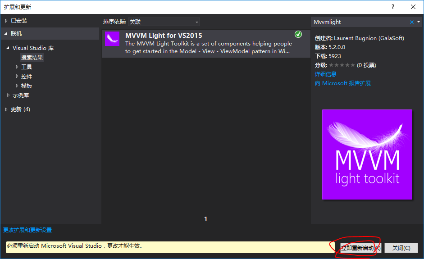Expand the 模板 tree node
This screenshot has height=259, width=424.
(17, 86)
